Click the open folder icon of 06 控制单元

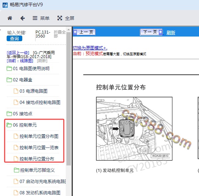pos(9,125)
